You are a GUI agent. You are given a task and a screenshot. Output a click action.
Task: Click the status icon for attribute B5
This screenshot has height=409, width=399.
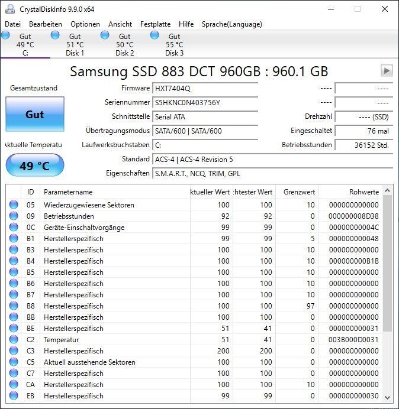[x=14, y=272]
